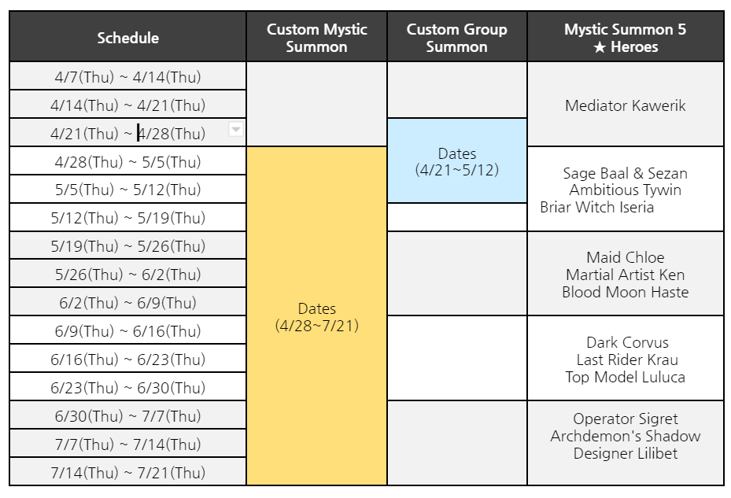Select the Custom Group Summon header cell

457,37
